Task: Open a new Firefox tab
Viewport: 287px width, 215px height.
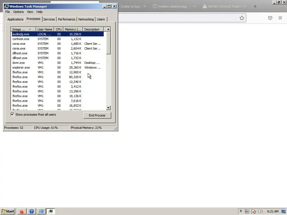Action: click(255, 6)
